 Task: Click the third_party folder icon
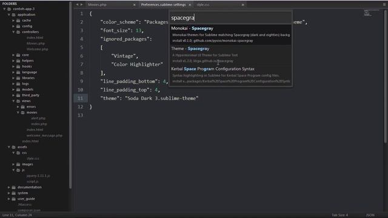[18, 95]
